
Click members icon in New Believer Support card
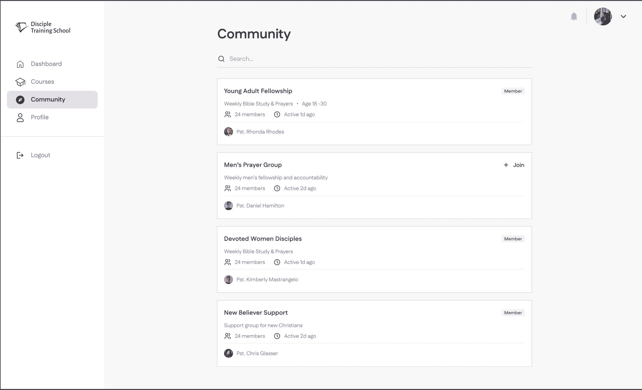pyautogui.click(x=228, y=336)
